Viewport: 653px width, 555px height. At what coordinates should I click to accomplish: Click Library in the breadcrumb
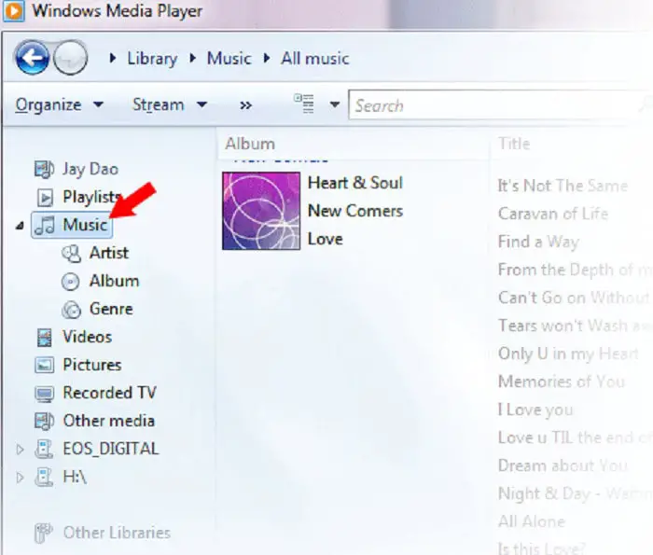[x=152, y=59]
